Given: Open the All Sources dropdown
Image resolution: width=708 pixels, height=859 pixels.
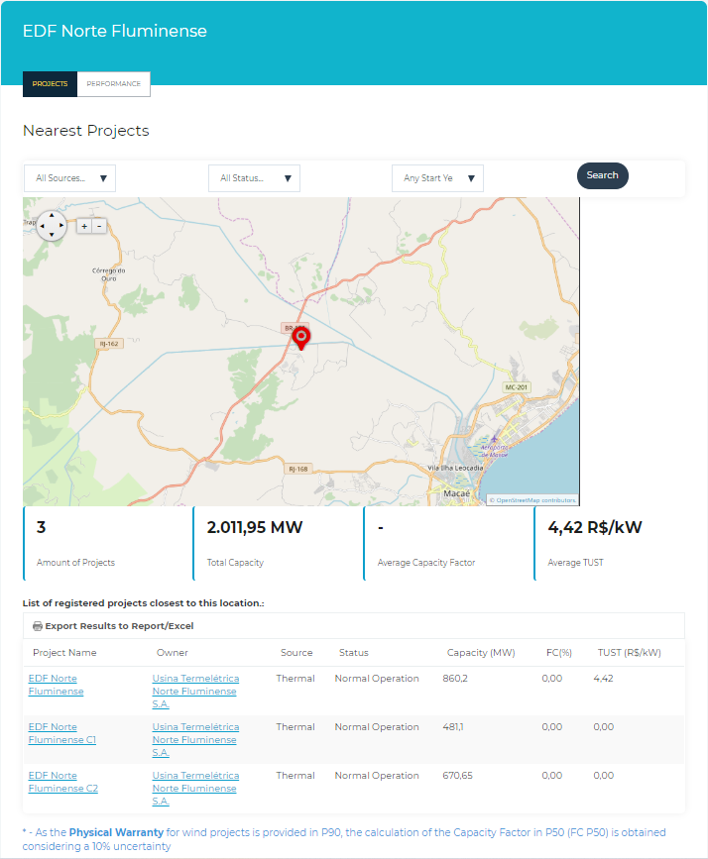Looking at the screenshot, I should point(69,178).
